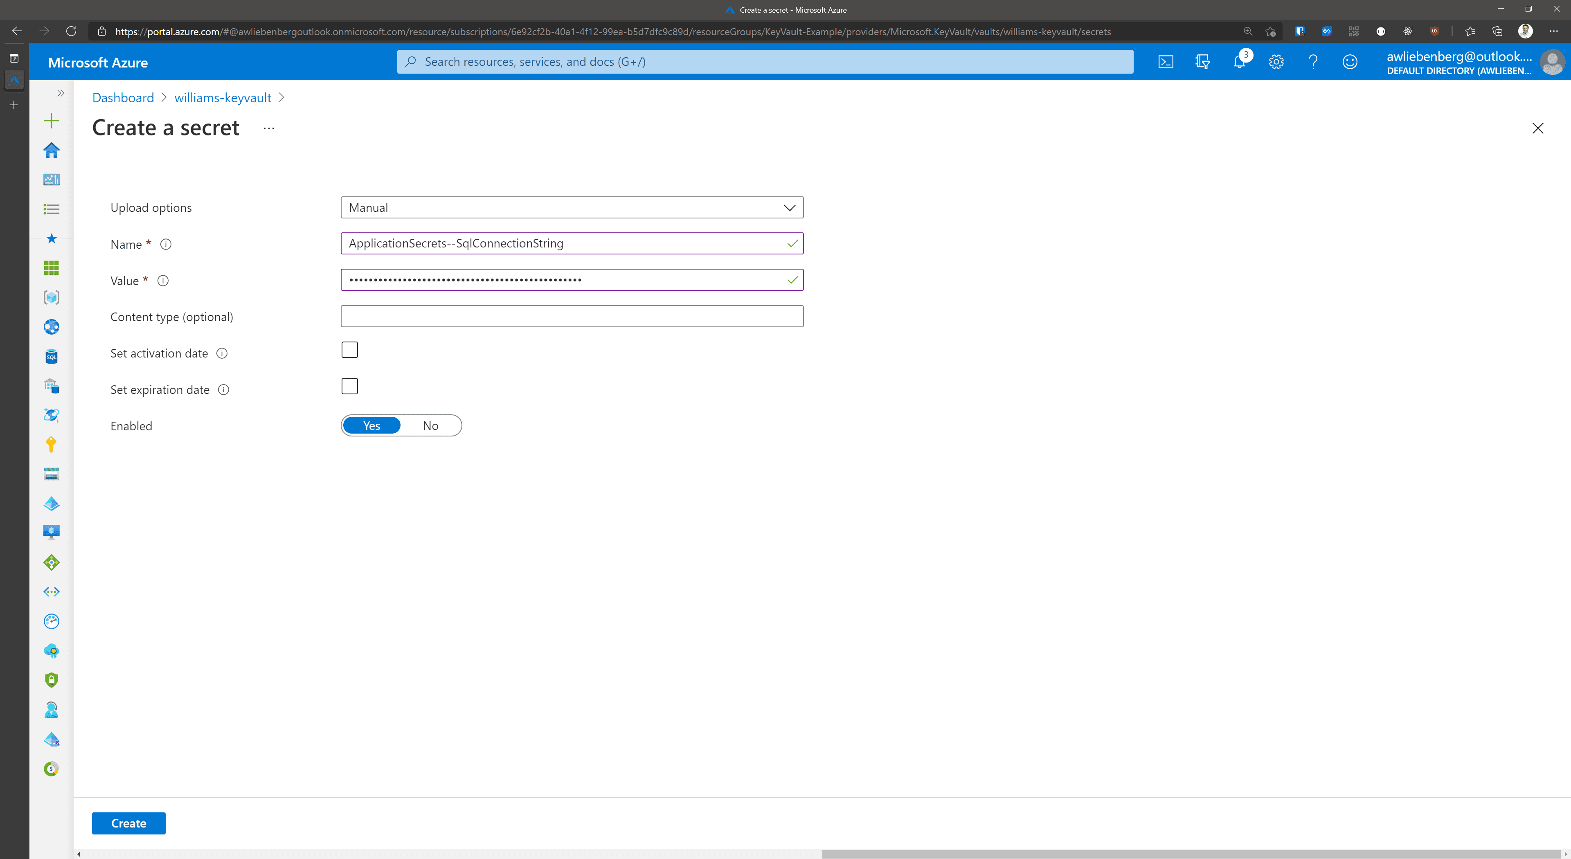Click the horizontal scrollbar at the bottom
This screenshot has height=859, width=1571.
(x=1189, y=854)
